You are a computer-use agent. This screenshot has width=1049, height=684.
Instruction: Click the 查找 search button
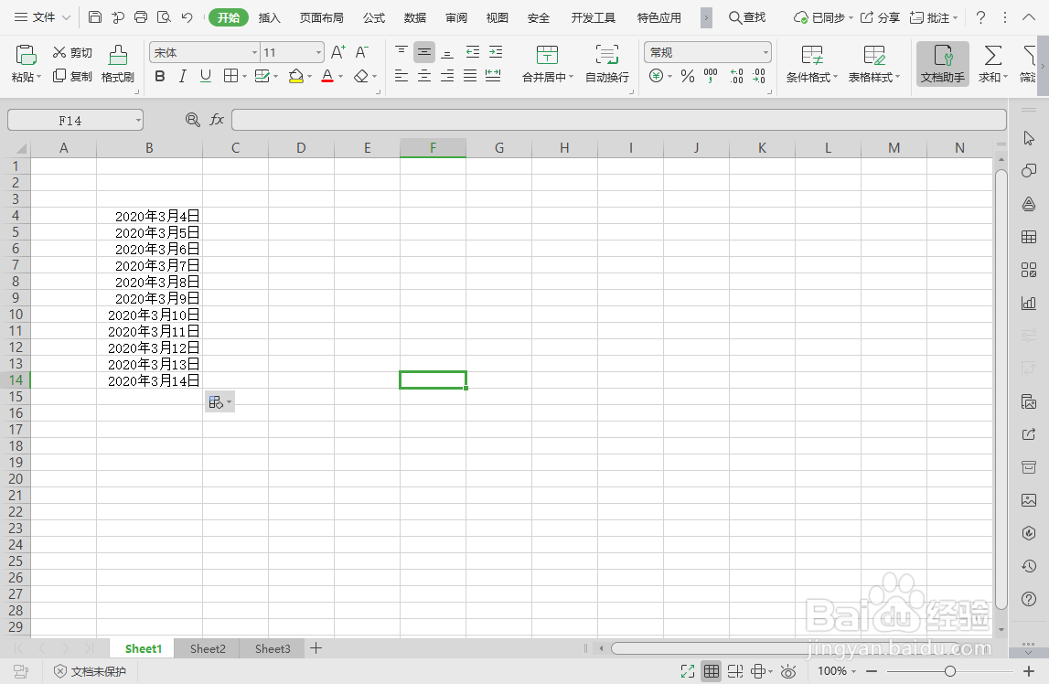click(x=746, y=17)
